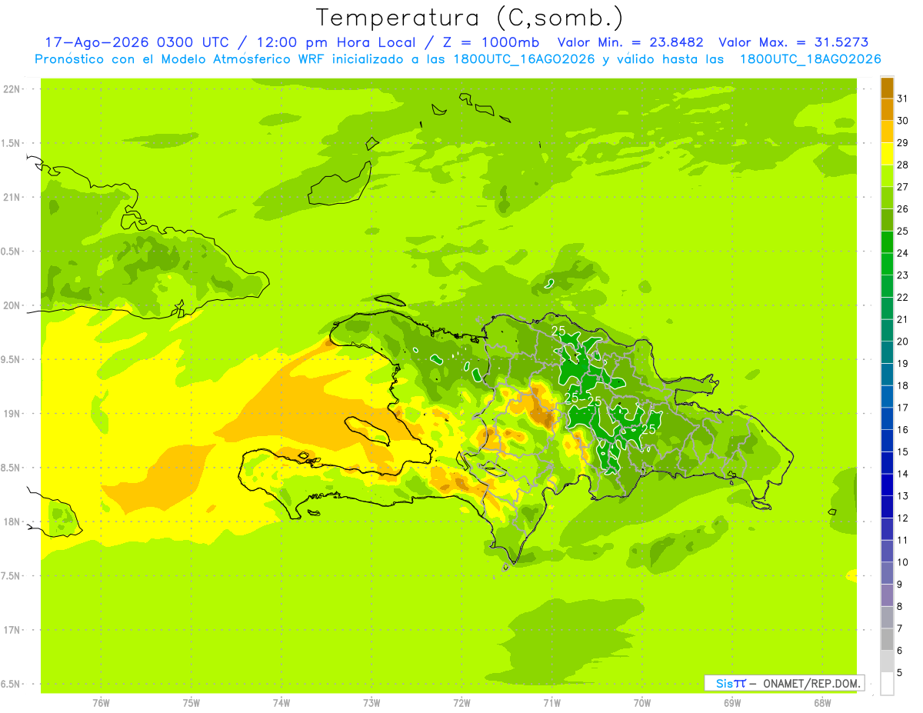Image resolution: width=923 pixels, height=713 pixels.
Task: Click the 20N latitude label
Action: (13, 305)
